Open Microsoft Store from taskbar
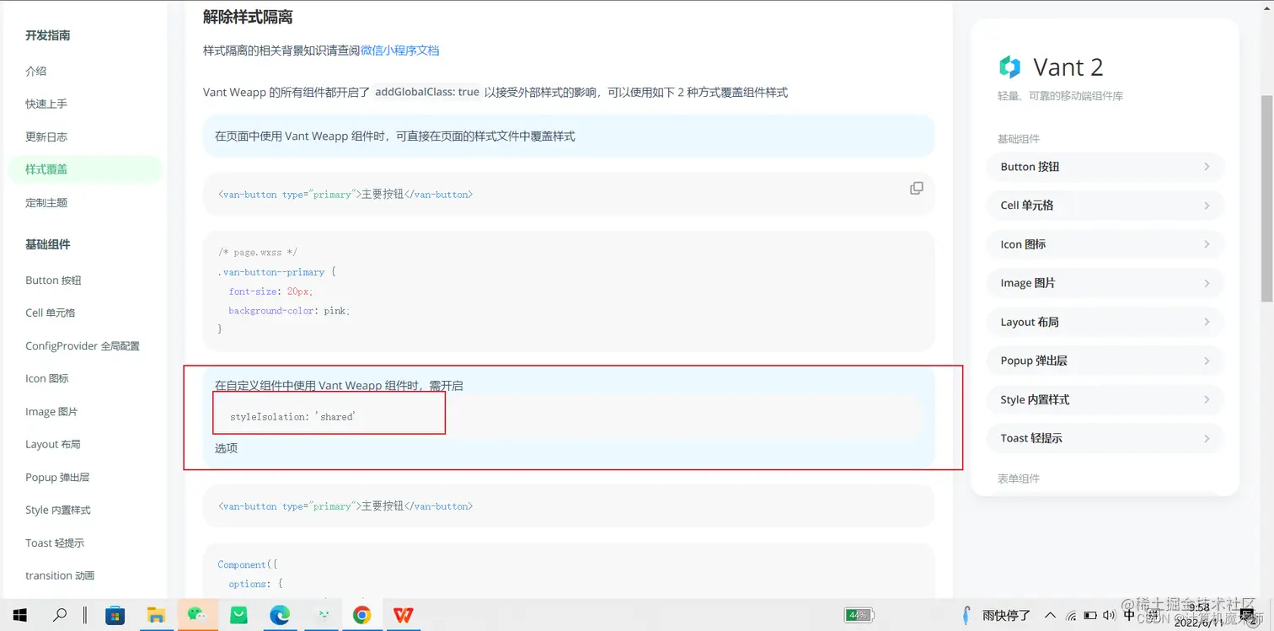Viewport: 1274px width, 631px height. 115,615
